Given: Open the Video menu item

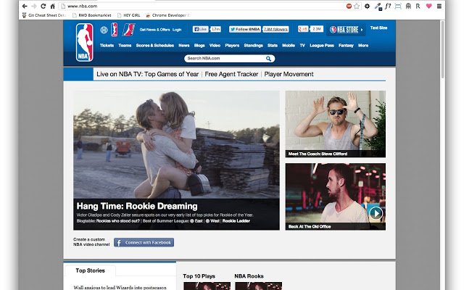Looking at the screenshot, I should [x=215, y=46].
